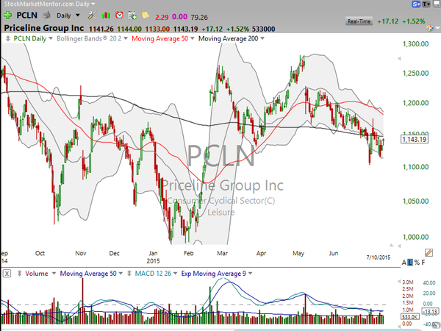Open the MACD 12 26 dropdown
The image size is (441, 331).
click(175, 274)
